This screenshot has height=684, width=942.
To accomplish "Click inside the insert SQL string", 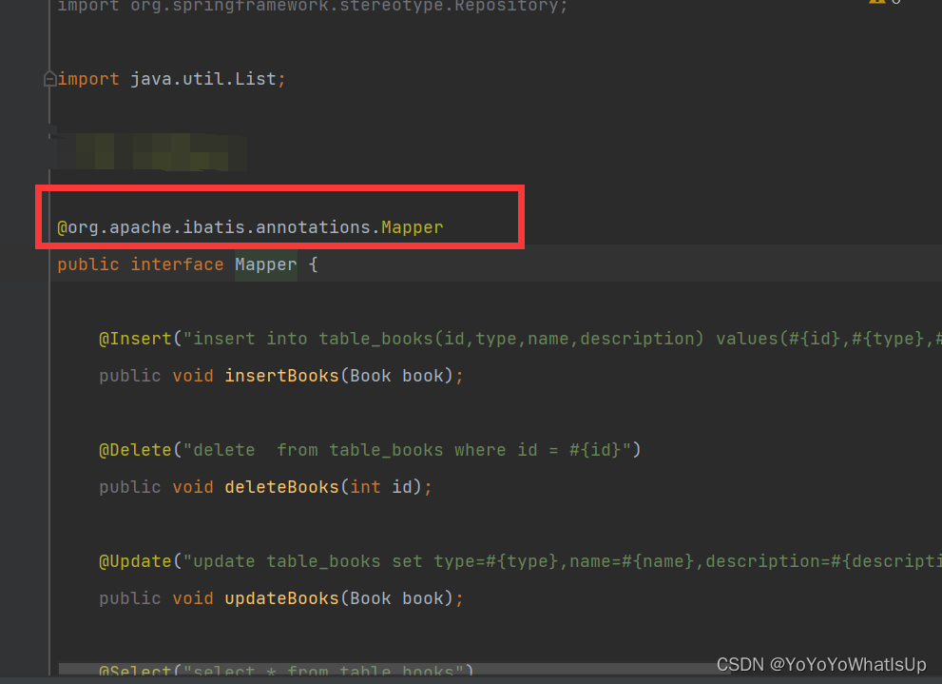I will 447,339.
